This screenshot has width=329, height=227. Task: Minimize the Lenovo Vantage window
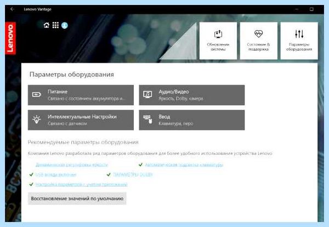click(297, 9)
